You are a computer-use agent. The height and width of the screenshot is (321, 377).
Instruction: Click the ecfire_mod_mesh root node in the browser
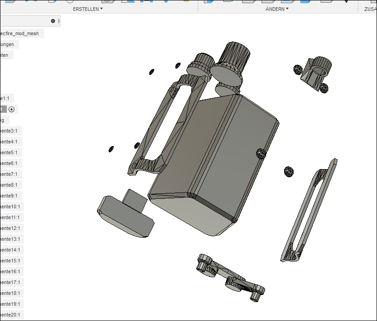[x=20, y=33]
